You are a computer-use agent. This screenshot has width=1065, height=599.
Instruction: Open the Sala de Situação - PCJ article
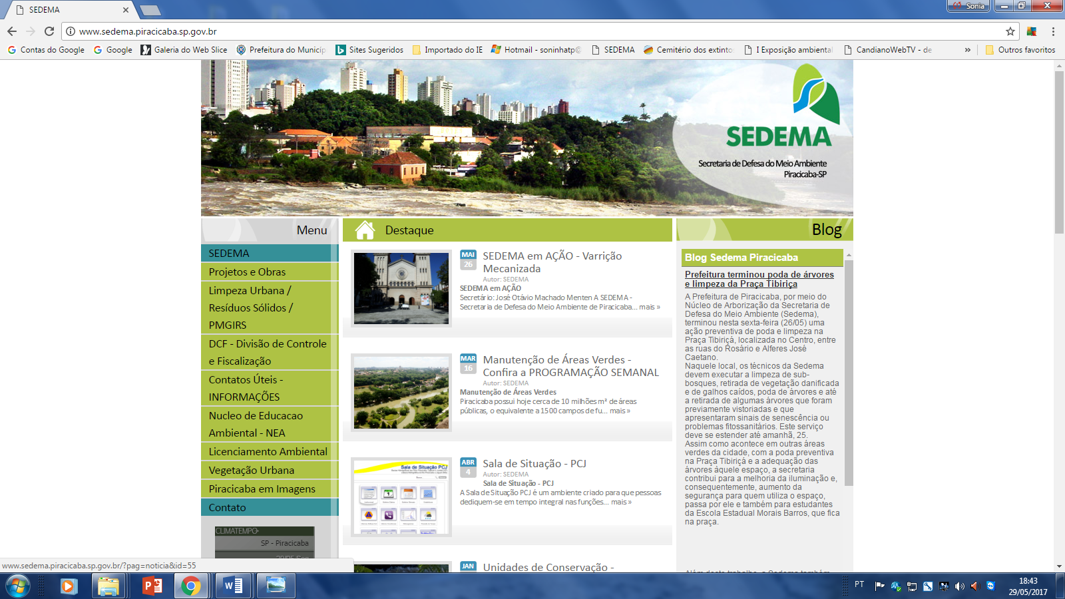tap(534, 463)
